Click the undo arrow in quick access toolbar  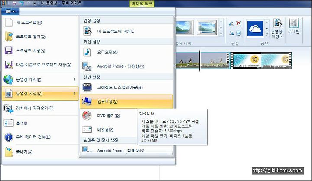pos(22,3)
